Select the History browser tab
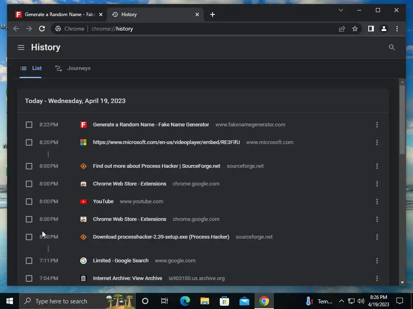The height and width of the screenshot is (309, 413). [155, 14]
